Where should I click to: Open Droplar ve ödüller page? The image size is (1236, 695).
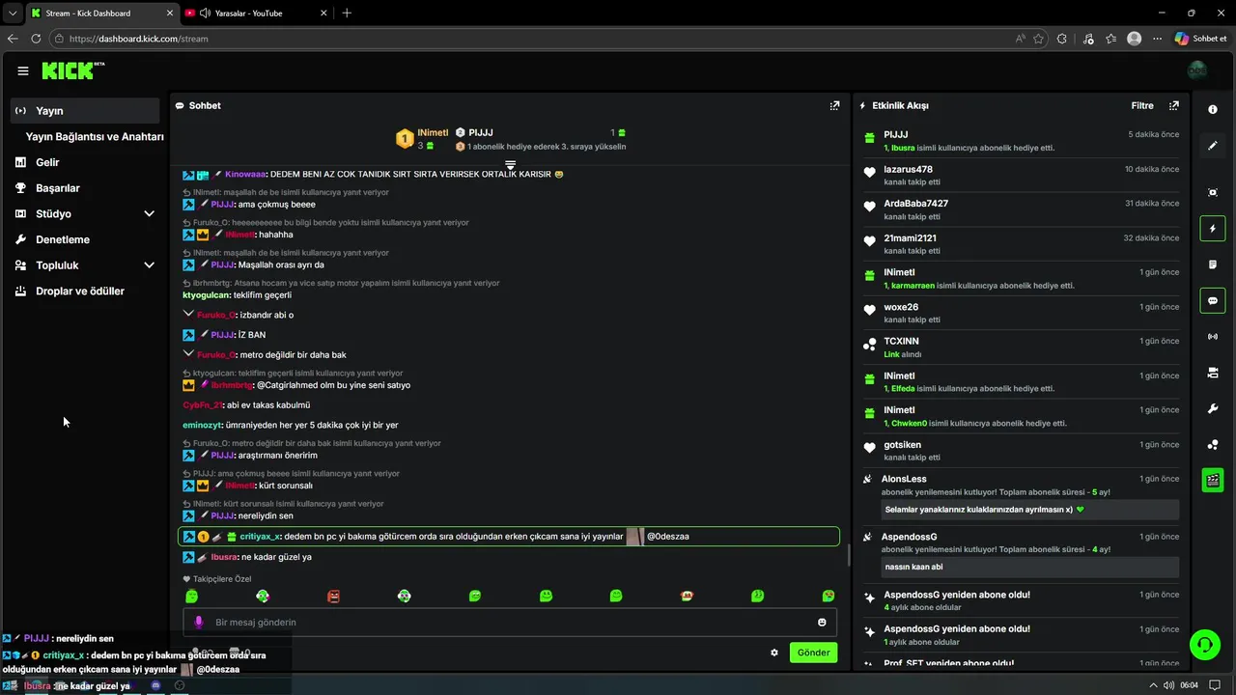pyautogui.click(x=80, y=291)
